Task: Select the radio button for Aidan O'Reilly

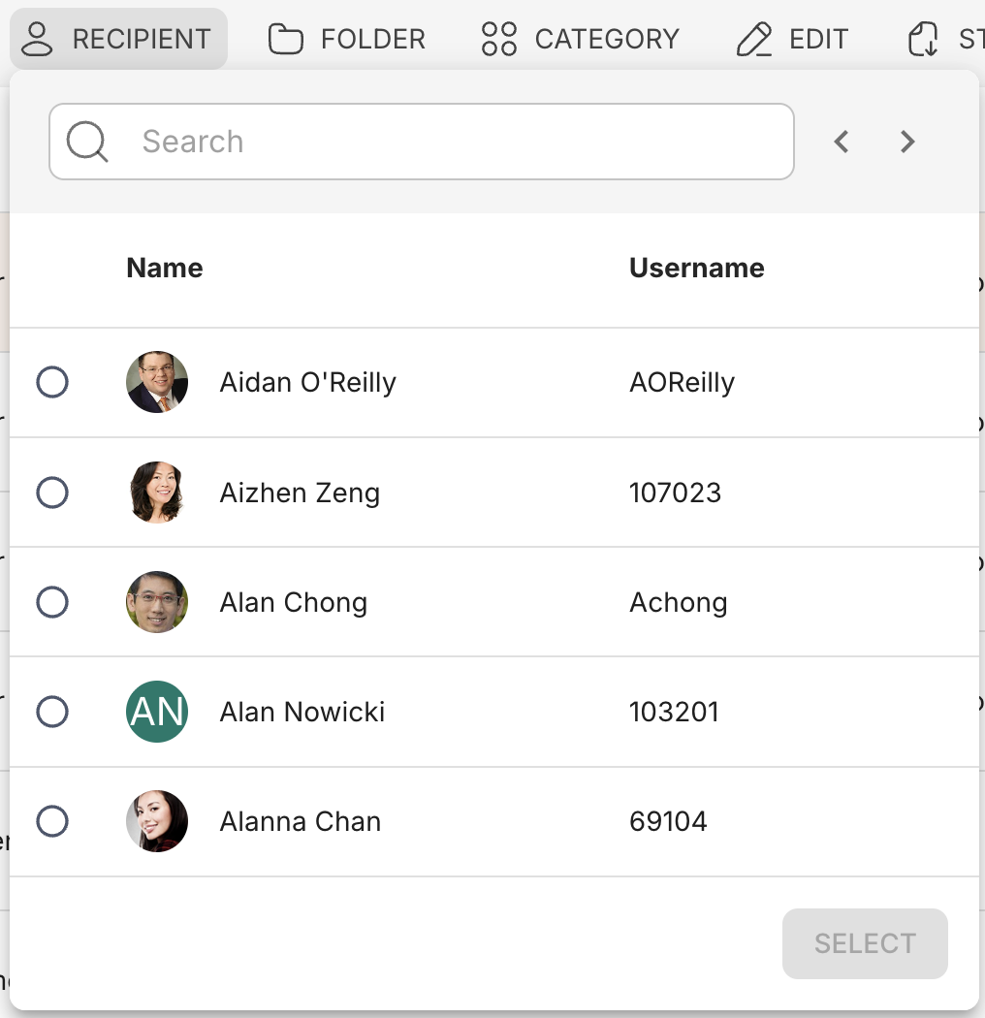Action: coord(52,382)
